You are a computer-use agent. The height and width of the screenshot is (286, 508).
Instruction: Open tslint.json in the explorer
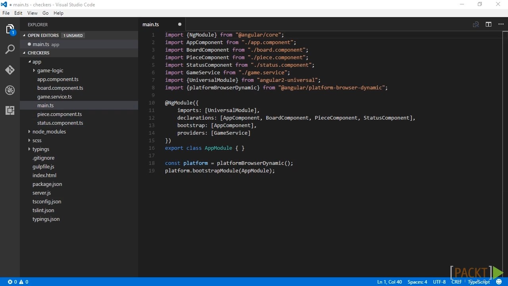43,210
